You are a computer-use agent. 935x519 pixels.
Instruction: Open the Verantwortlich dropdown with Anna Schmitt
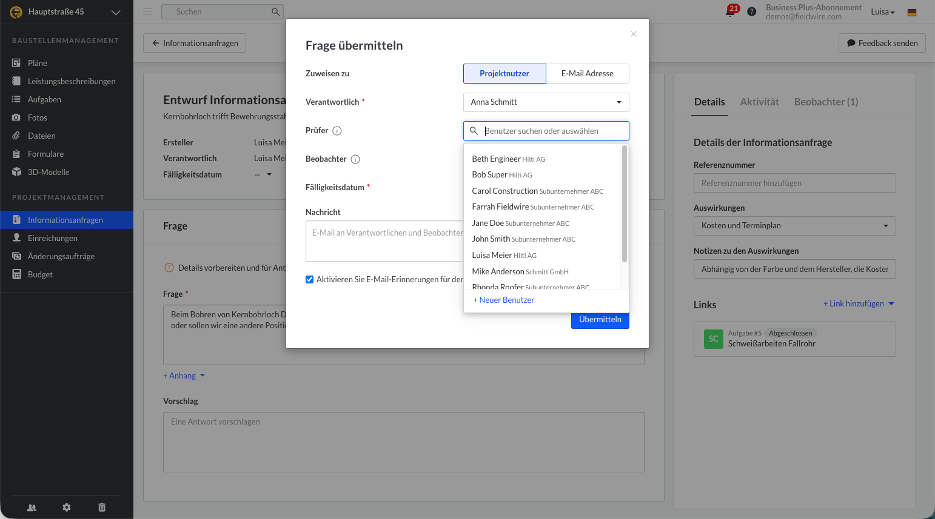[x=546, y=102]
